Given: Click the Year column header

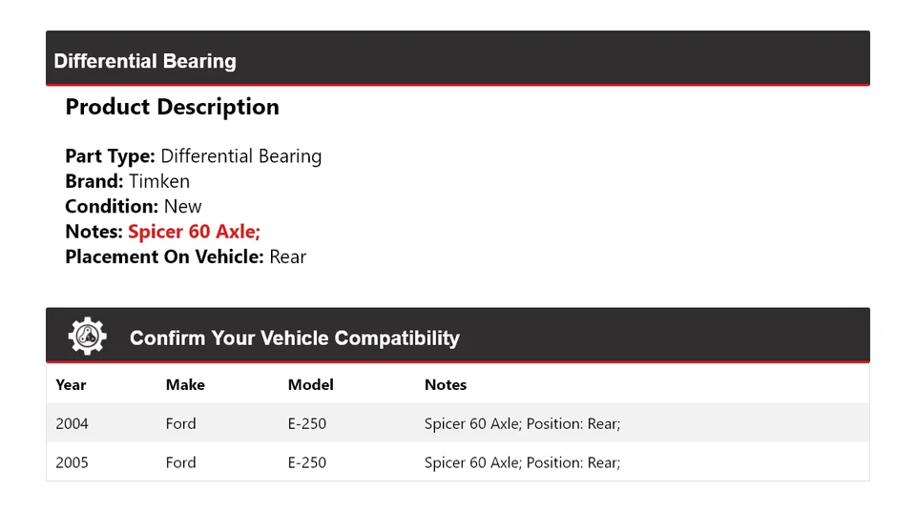Looking at the screenshot, I should tap(71, 385).
